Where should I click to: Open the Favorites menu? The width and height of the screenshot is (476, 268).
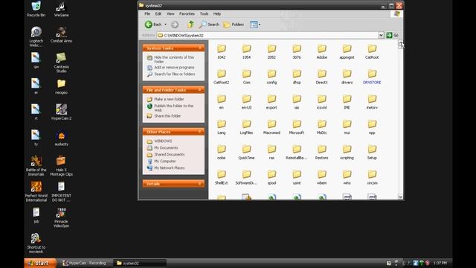tap(187, 13)
